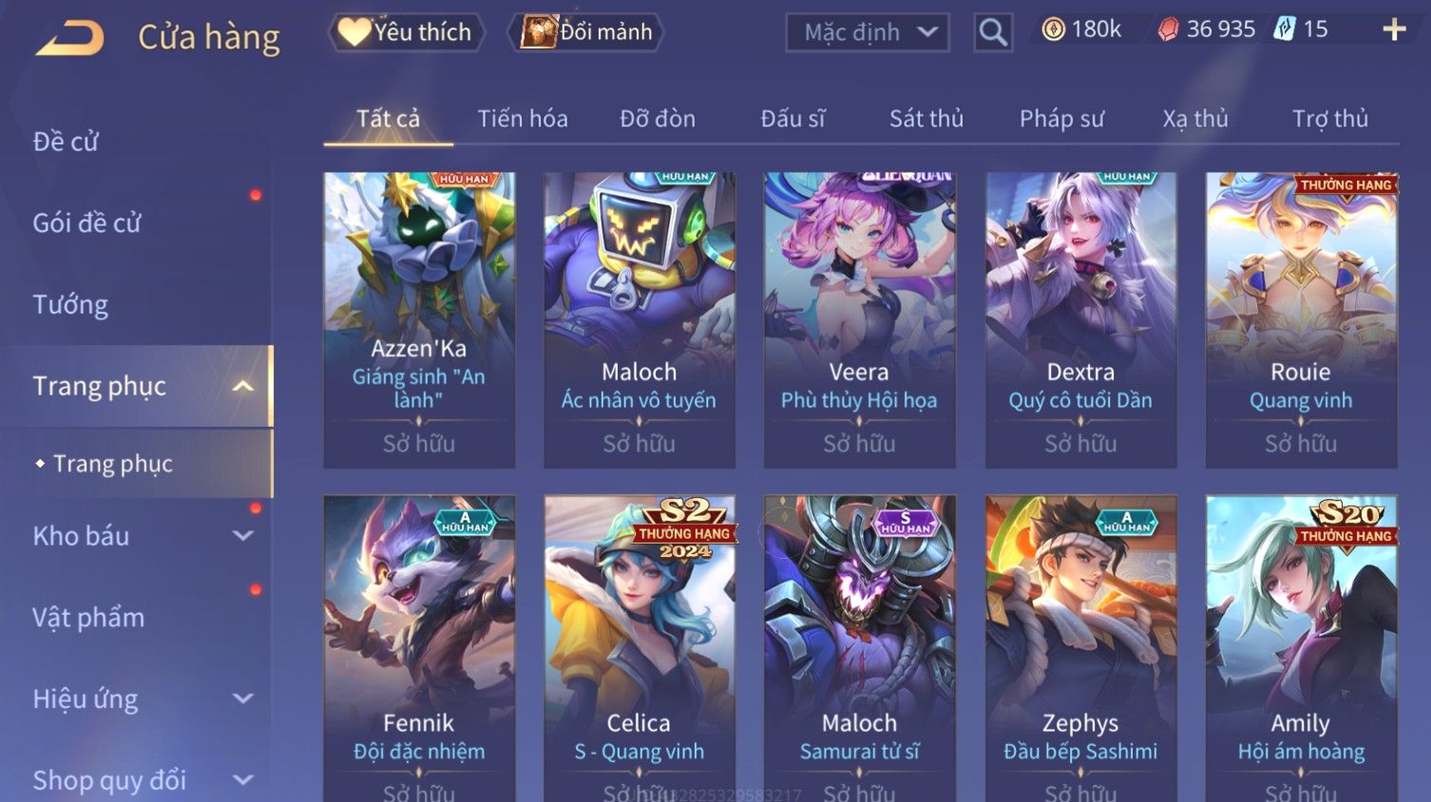This screenshot has height=802, width=1431.
Task: Select the Sát thủ tab
Action: 926,119
